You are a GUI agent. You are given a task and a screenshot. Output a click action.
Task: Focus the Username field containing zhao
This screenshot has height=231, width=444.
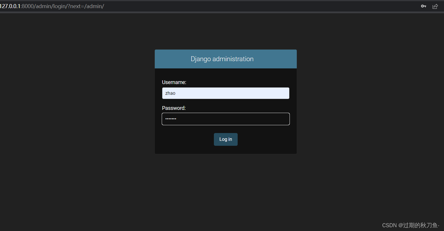[x=225, y=93]
